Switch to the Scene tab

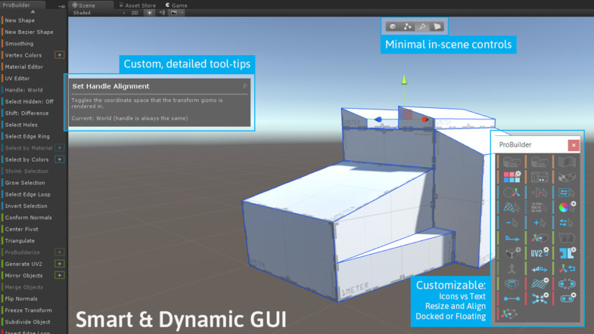[x=90, y=5]
